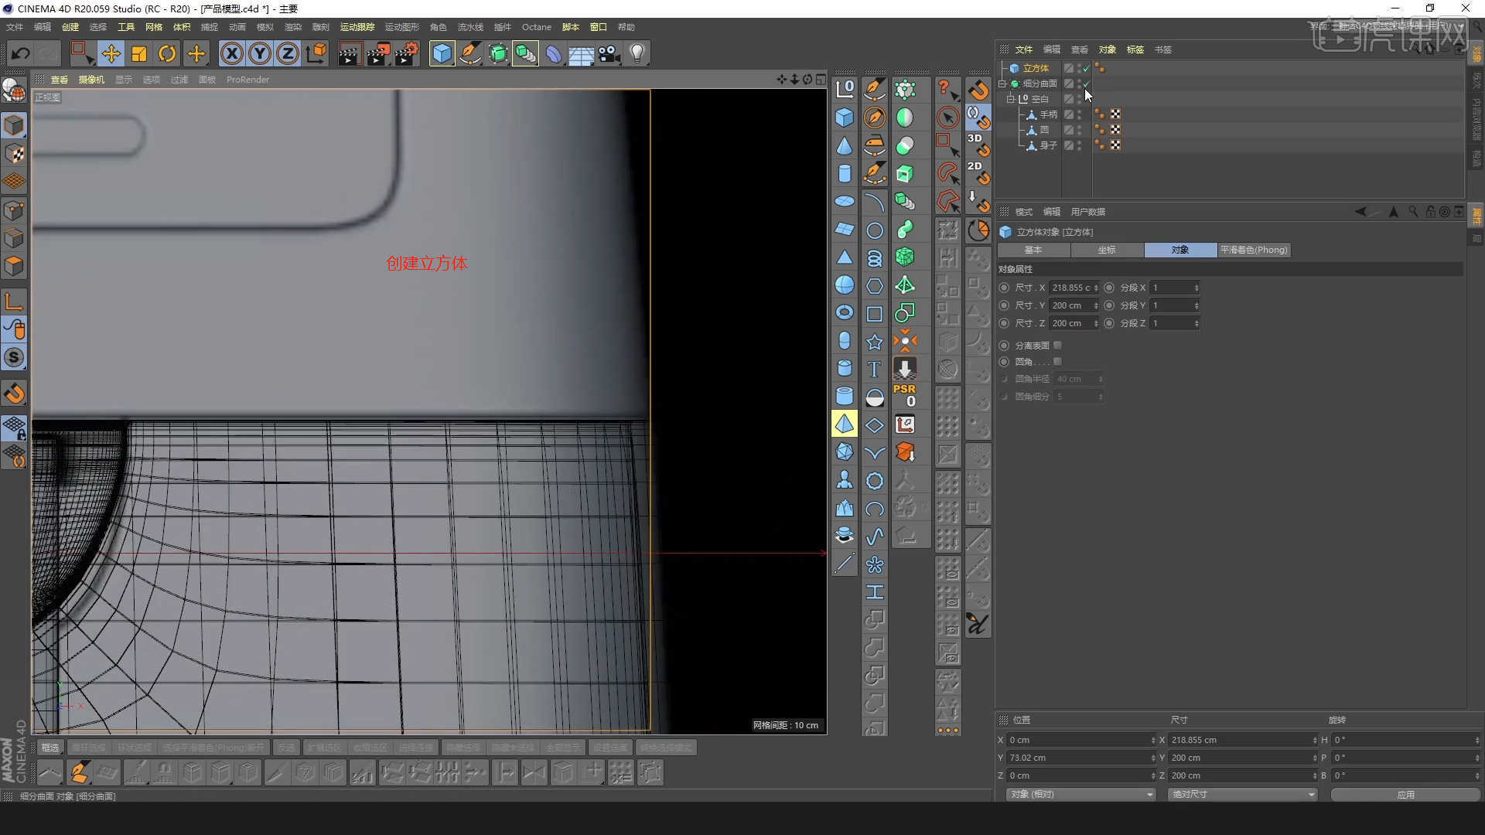Viewport: 1485px width, 835px height.
Task: Click the light bulb icon in the toolbar
Action: (636, 53)
